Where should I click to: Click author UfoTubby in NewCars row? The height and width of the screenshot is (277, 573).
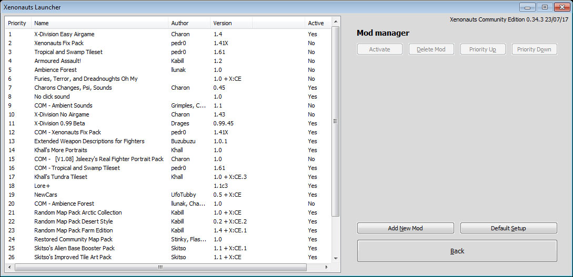(183, 195)
